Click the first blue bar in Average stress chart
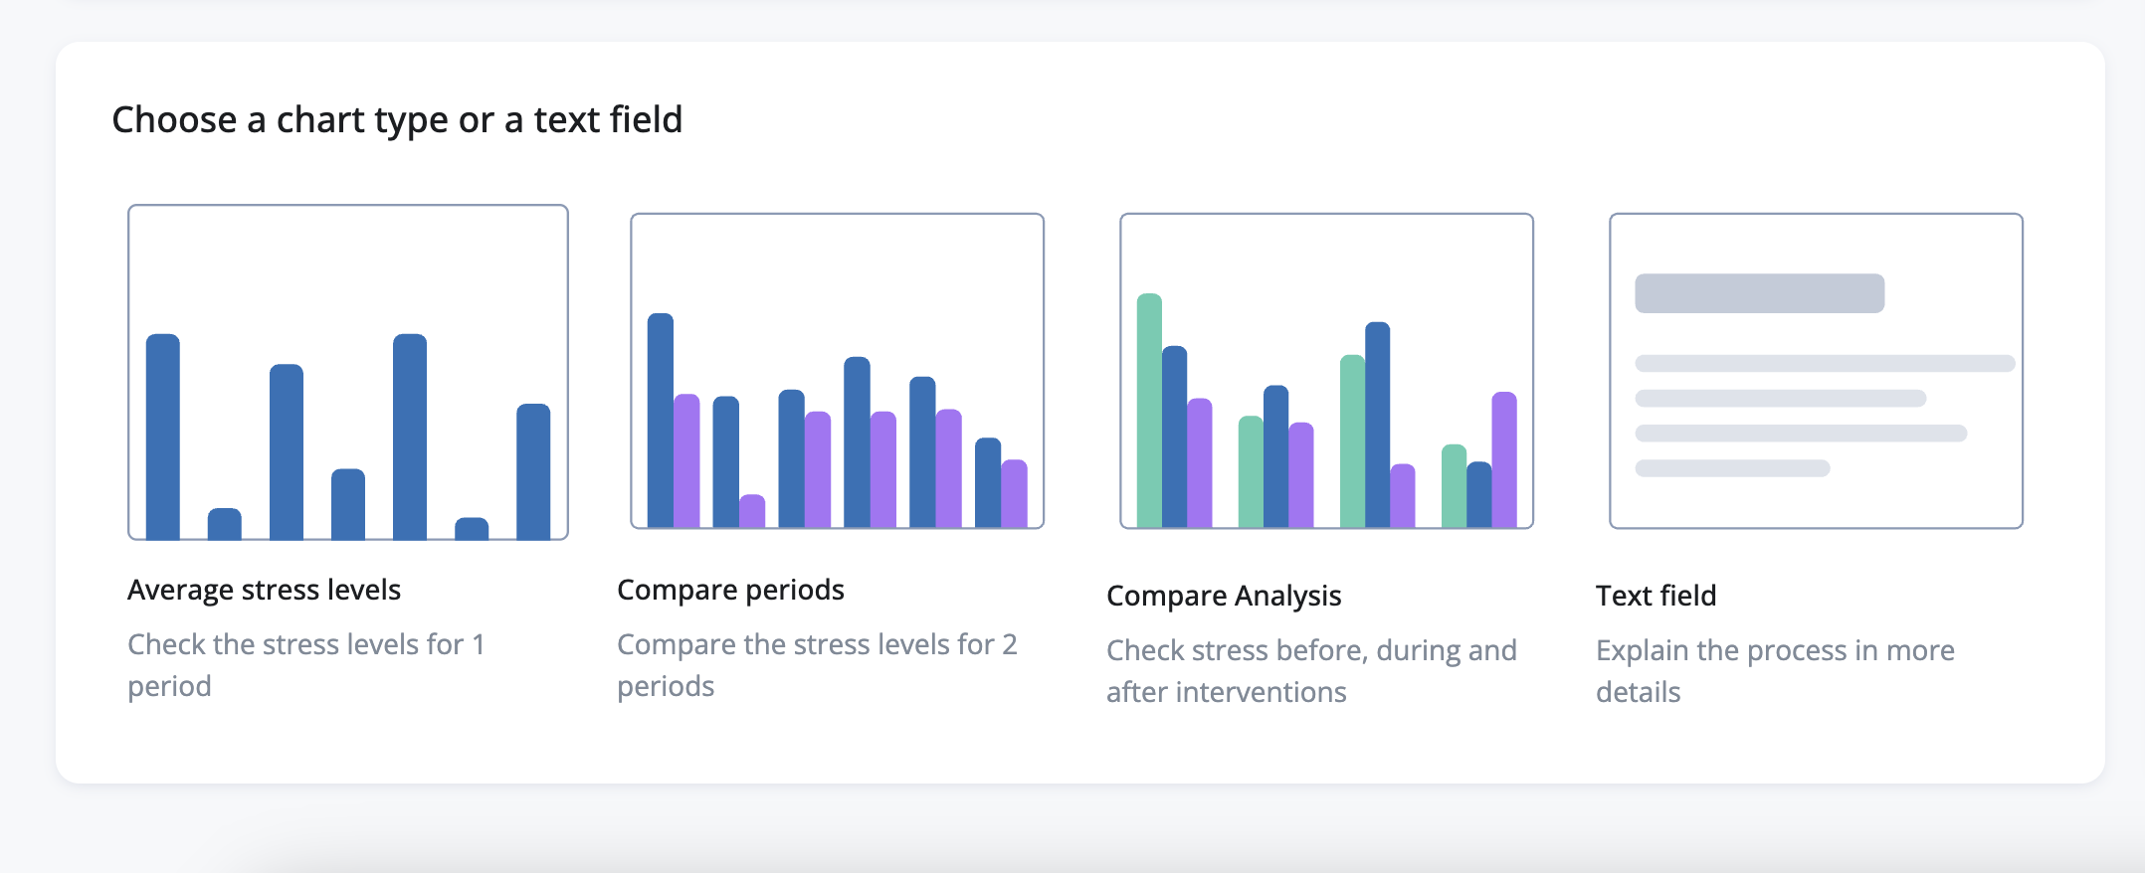 (x=163, y=436)
